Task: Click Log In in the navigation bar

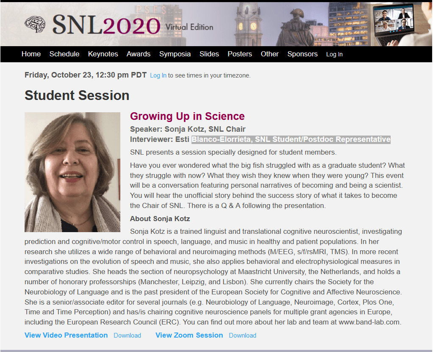Action: (334, 55)
